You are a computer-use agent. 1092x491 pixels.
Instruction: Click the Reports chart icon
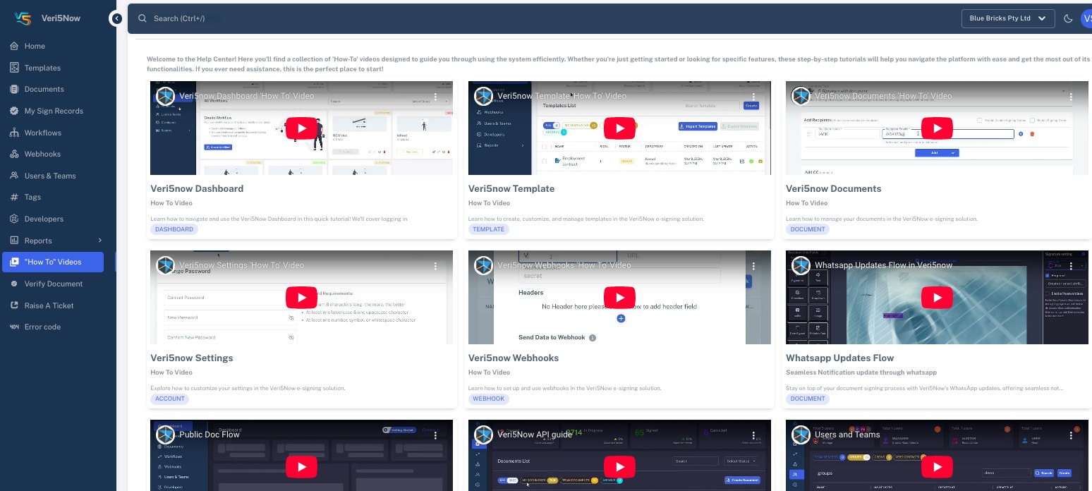click(x=14, y=241)
